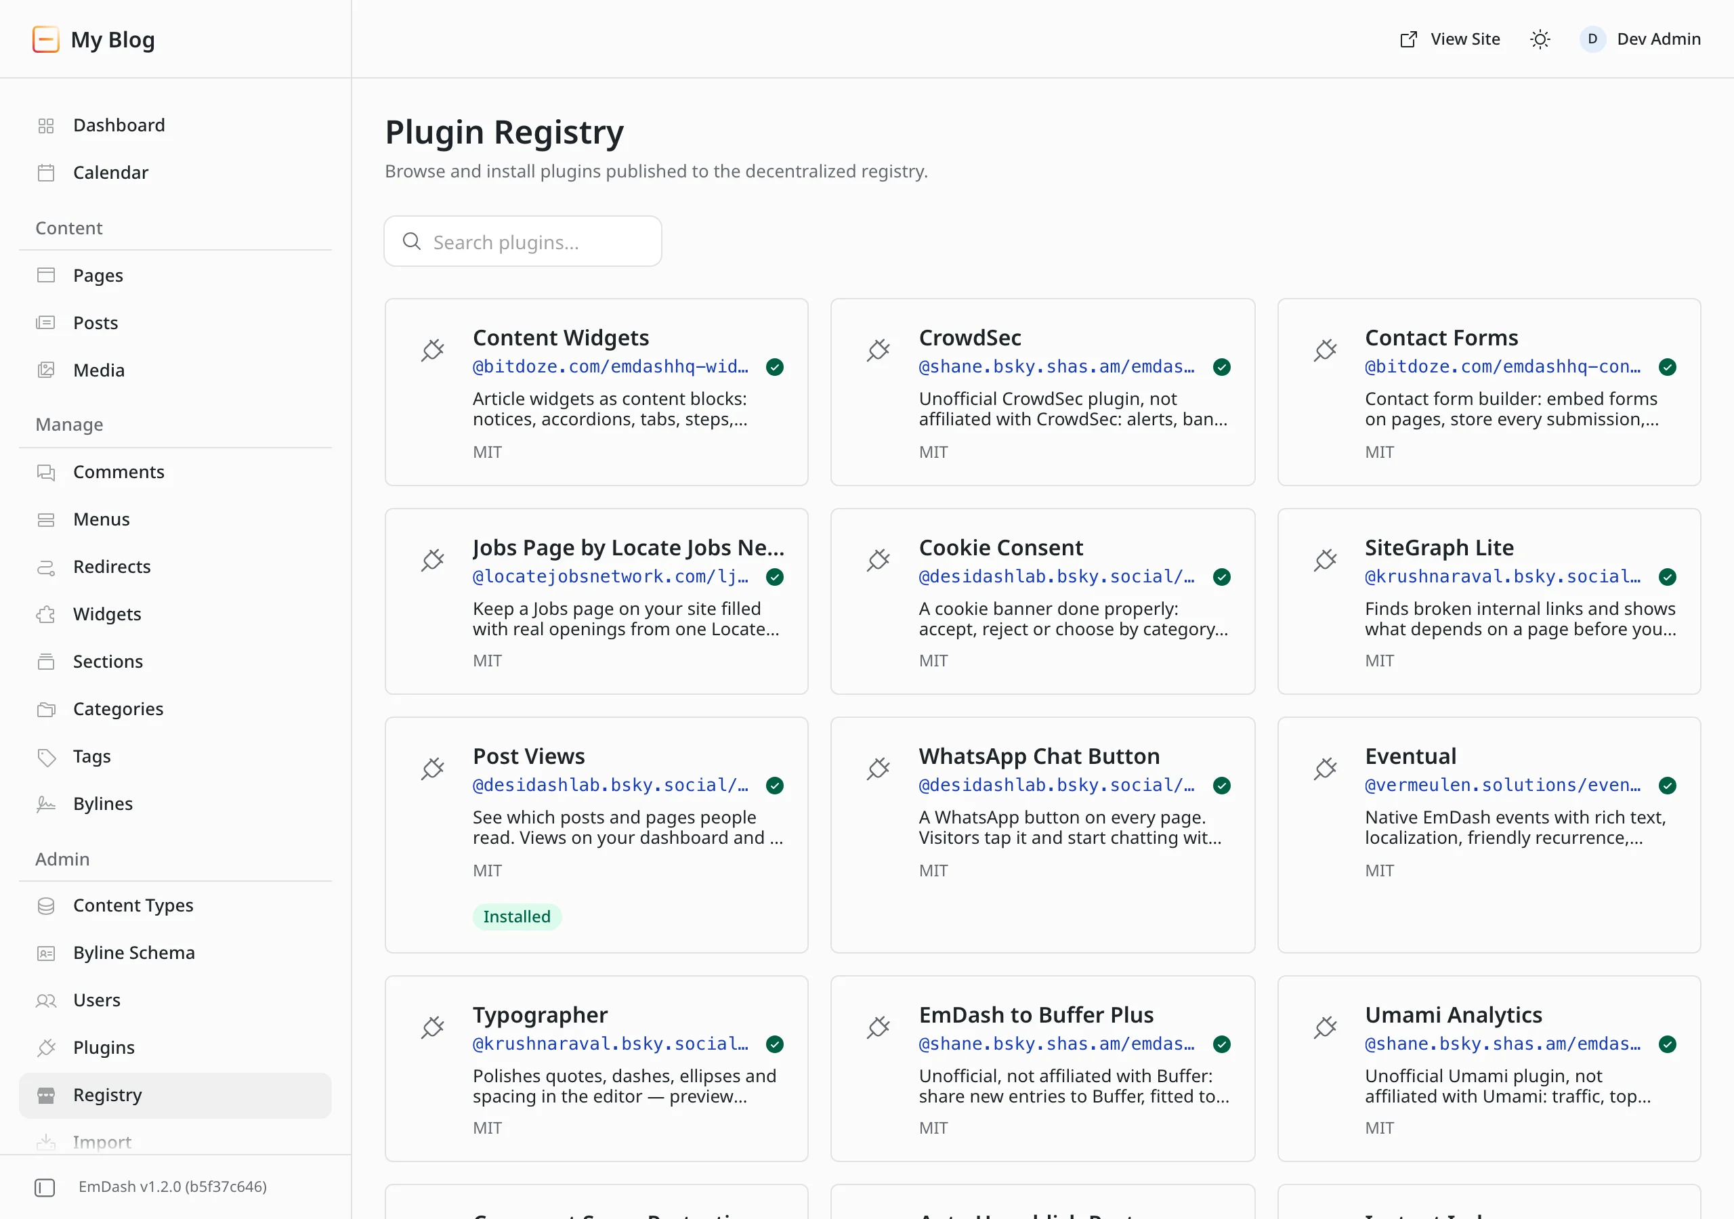
Task: Click SiteGraph Lite verified badge
Action: point(1668,577)
